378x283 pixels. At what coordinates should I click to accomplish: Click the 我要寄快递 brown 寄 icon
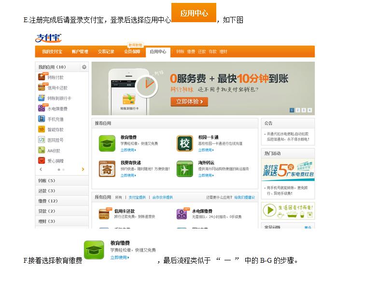[x=107, y=169]
